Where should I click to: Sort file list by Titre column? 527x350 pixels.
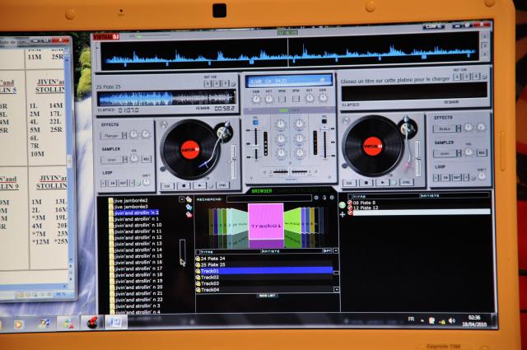click(x=231, y=251)
